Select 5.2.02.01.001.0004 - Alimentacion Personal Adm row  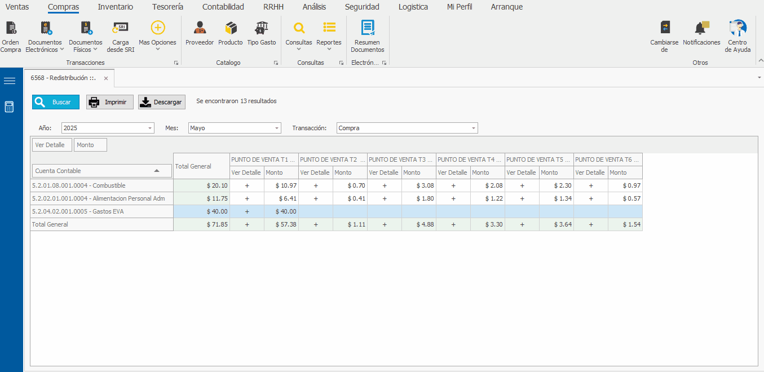click(x=101, y=198)
